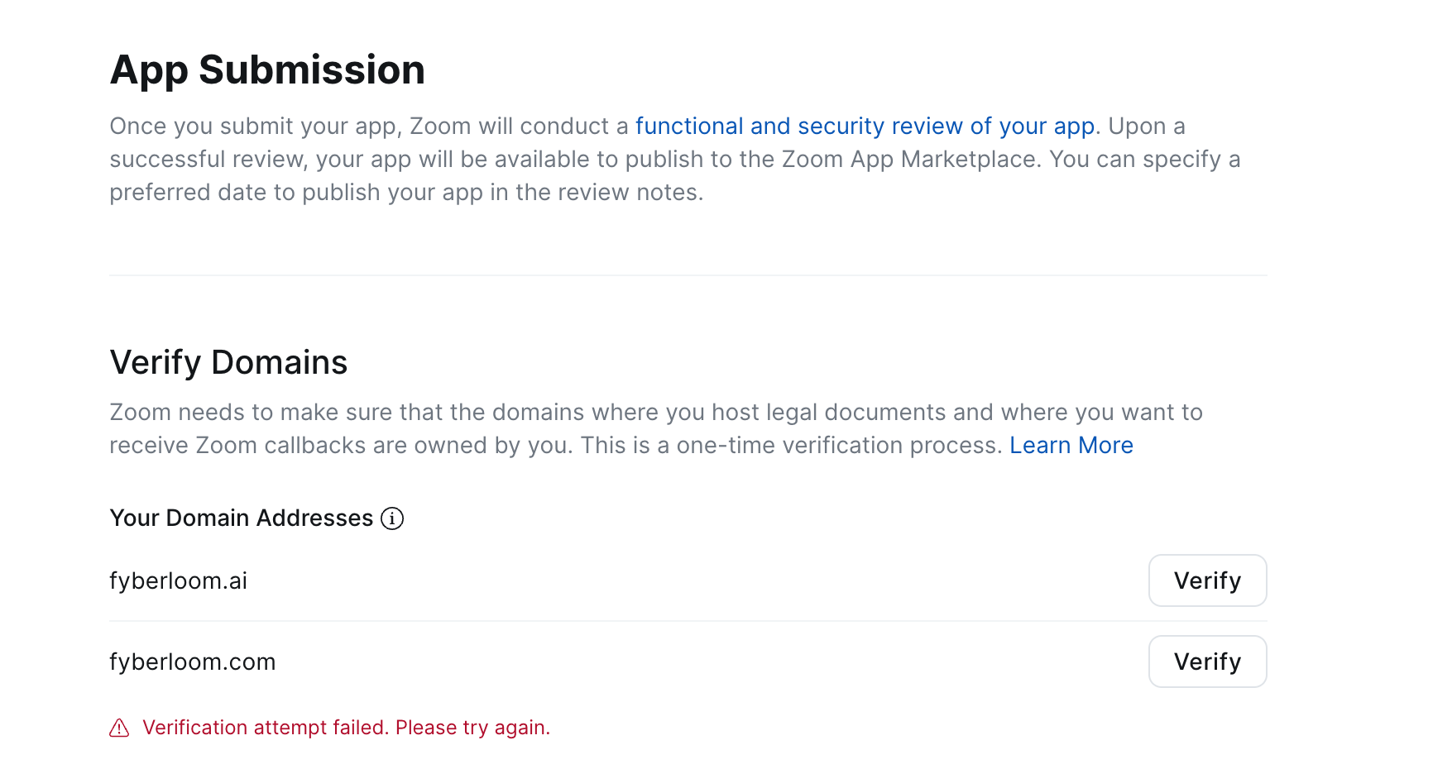Open the functional and security review link
The width and height of the screenshot is (1433, 769).
tap(865, 126)
